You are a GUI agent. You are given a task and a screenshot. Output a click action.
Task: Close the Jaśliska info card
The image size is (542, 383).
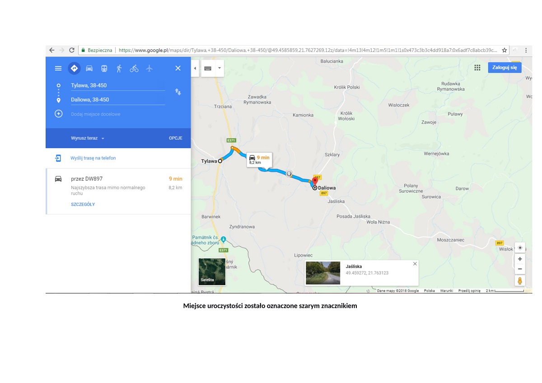tap(415, 264)
